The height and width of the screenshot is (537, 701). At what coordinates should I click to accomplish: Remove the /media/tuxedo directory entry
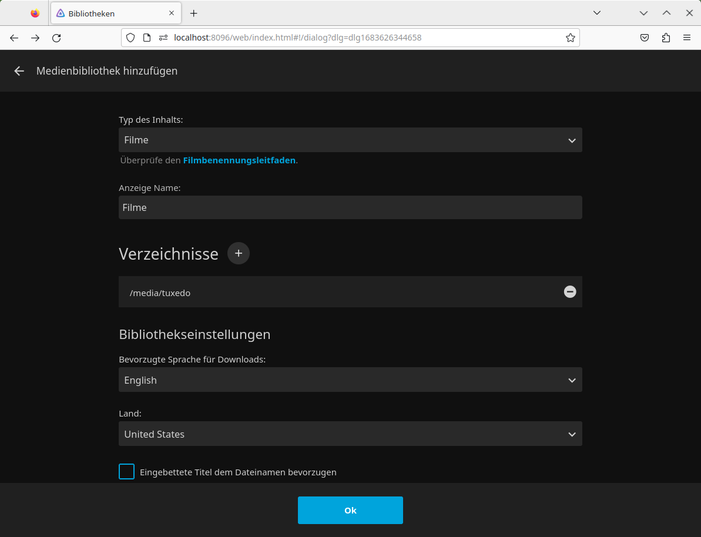coord(569,291)
